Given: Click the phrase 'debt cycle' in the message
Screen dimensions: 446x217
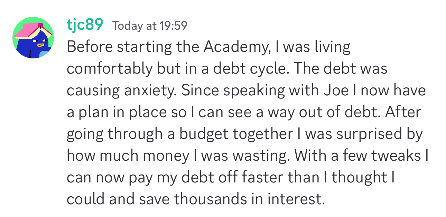Looking at the screenshot, I should [248, 69].
